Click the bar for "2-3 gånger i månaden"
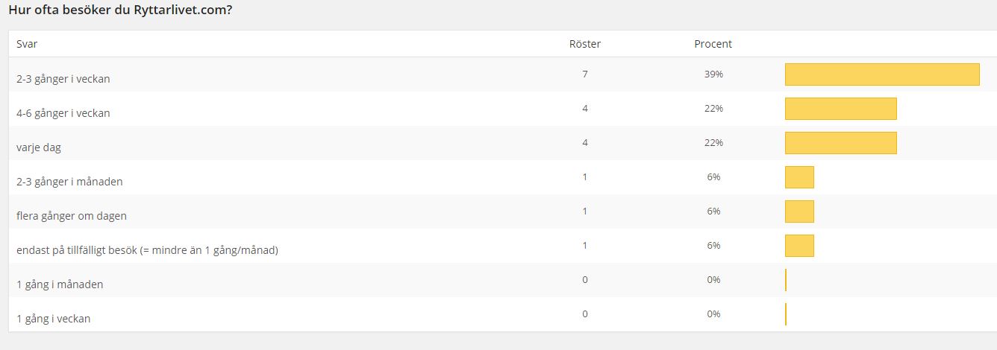Image resolution: width=997 pixels, height=350 pixels. [799, 177]
